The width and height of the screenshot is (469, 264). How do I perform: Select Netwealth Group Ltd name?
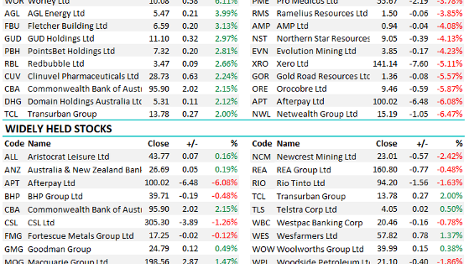[317, 114]
